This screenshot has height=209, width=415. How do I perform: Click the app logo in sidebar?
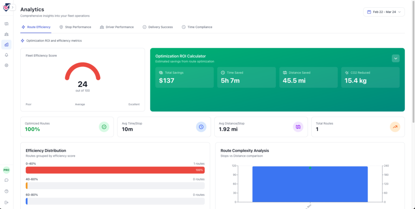[x=6, y=7]
